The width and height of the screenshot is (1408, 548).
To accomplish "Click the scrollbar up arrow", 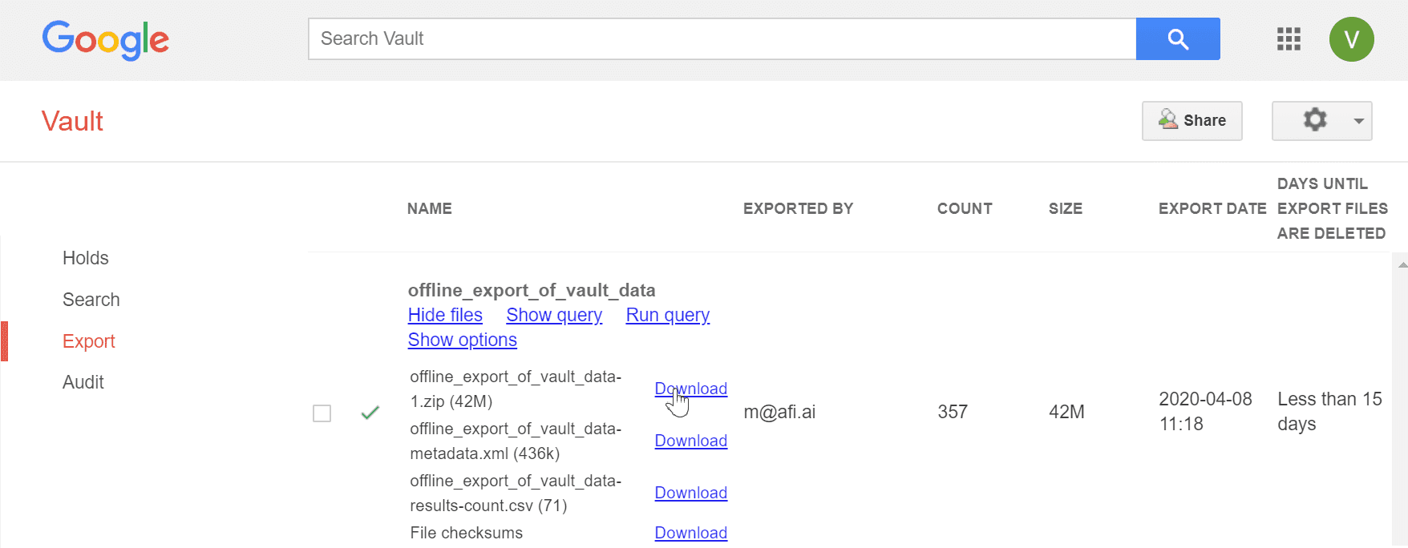I will tap(1402, 265).
